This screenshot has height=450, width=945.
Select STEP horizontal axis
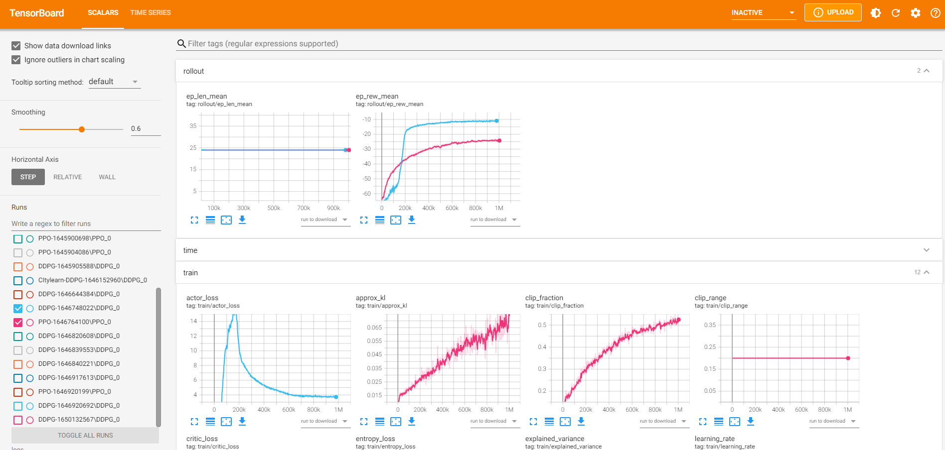[28, 177]
